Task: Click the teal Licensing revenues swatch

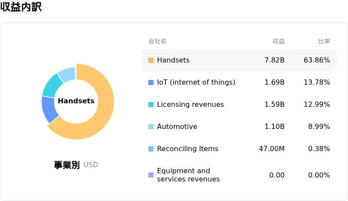Action: coord(151,105)
